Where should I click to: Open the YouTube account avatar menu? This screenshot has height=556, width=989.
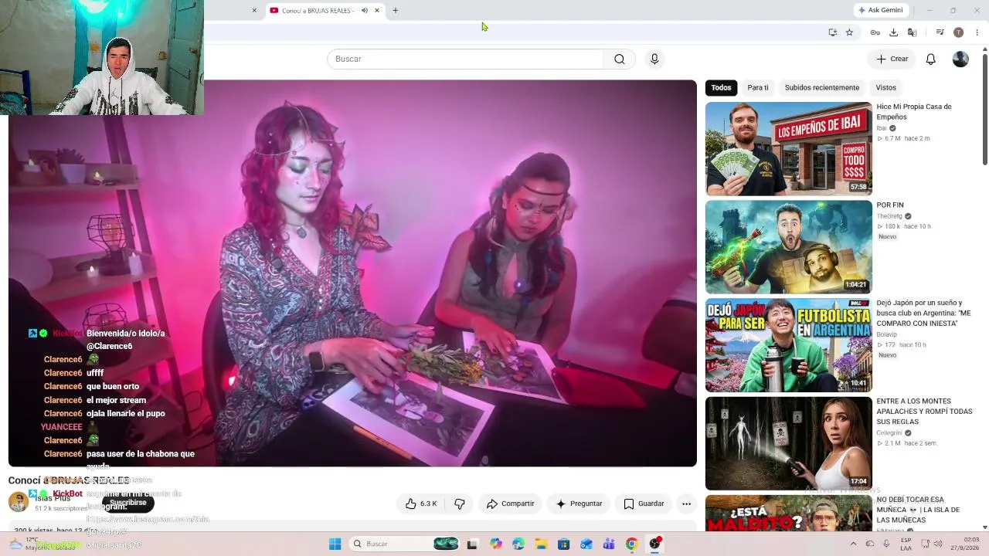click(x=960, y=59)
